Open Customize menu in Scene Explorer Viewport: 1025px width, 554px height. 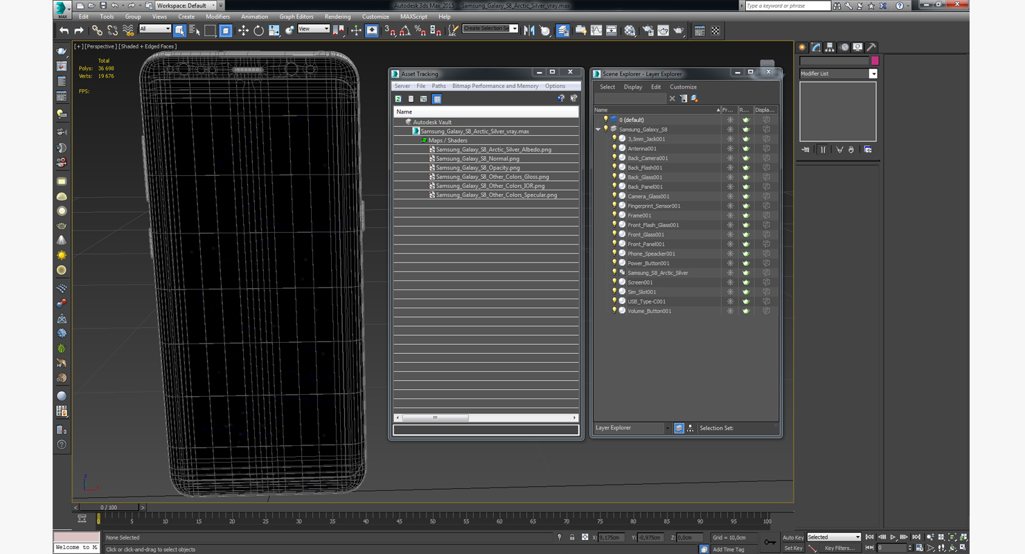pos(683,87)
